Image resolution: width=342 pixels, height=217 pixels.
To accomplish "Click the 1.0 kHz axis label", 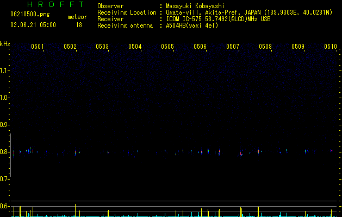I will pos(4,98).
